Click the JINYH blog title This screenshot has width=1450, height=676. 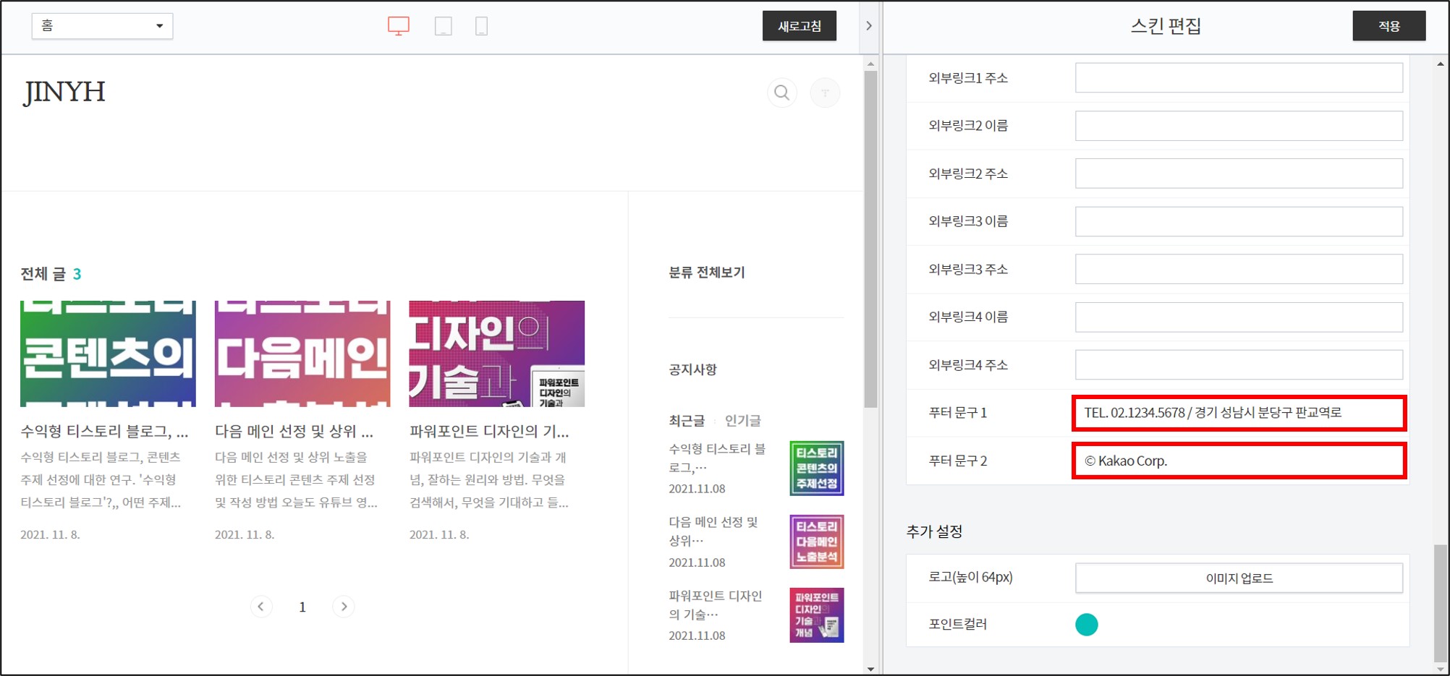coord(64,93)
